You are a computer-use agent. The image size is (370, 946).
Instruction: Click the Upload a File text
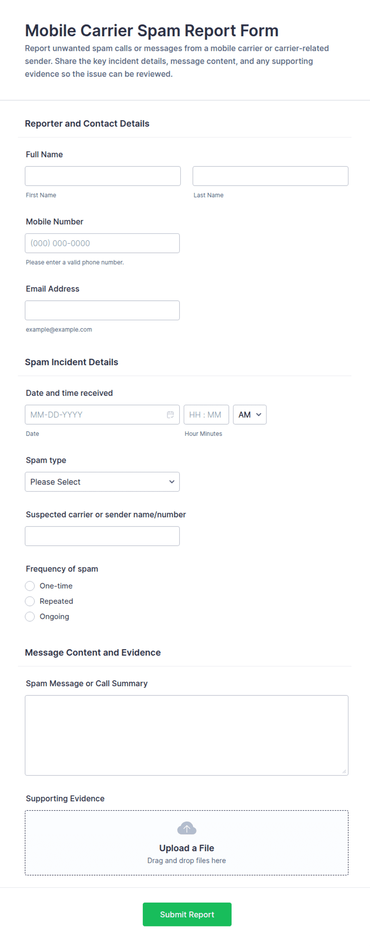pos(187,848)
